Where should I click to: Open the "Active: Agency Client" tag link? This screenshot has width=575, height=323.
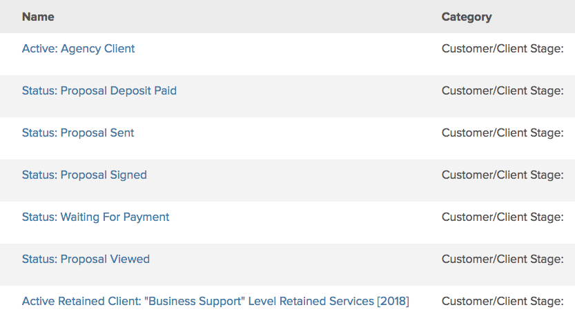pyautogui.click(x=78, y=48)
